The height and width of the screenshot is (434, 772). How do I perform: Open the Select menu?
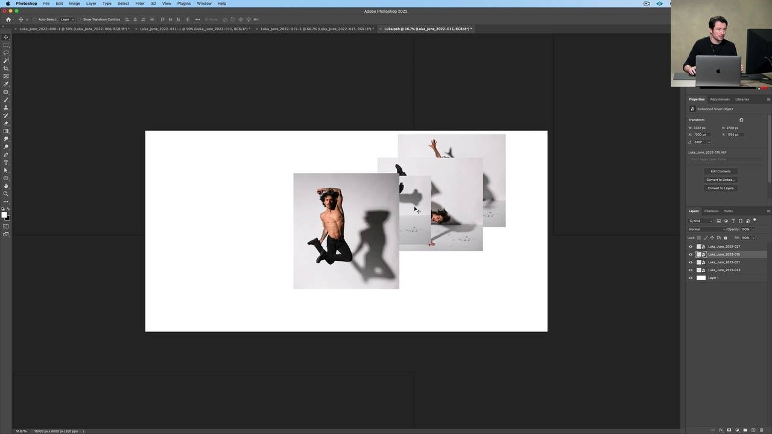[123, 4]
